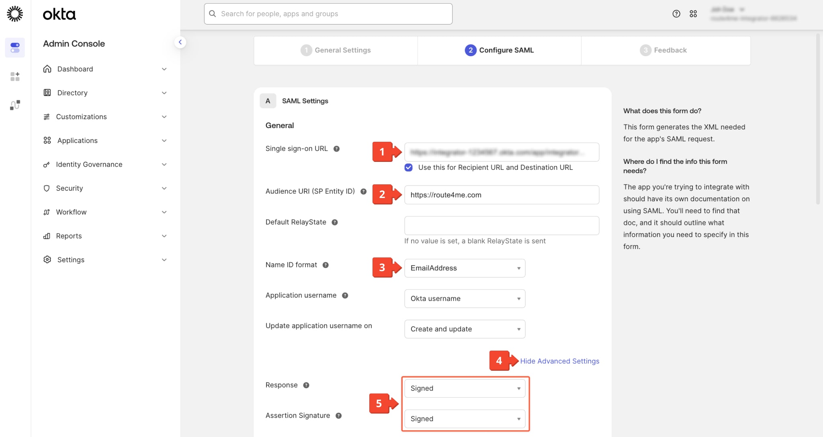Select the Reports bar-chart icon

[47, 236]
